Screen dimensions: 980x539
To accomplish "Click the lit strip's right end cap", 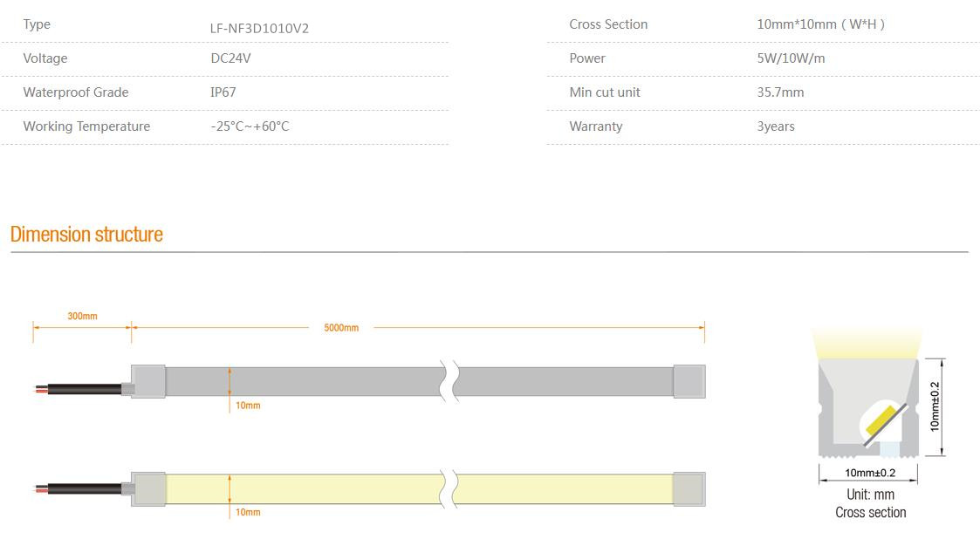I will pos(689,489).
